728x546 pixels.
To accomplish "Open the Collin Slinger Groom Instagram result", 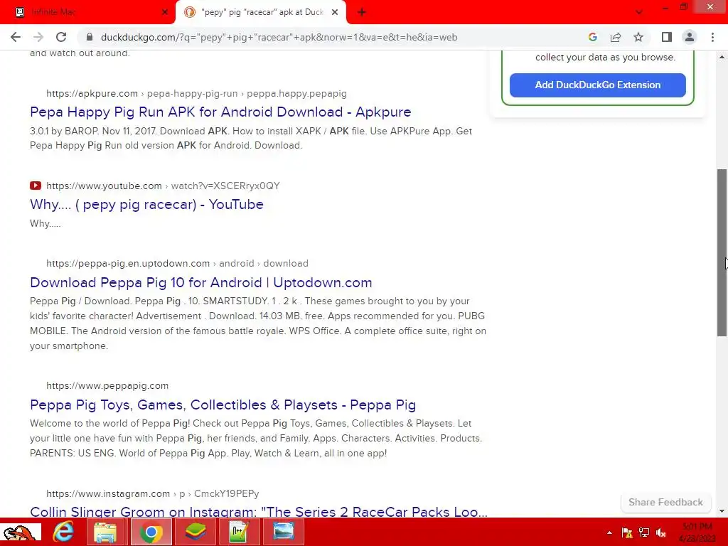I will tap(259, 511).
